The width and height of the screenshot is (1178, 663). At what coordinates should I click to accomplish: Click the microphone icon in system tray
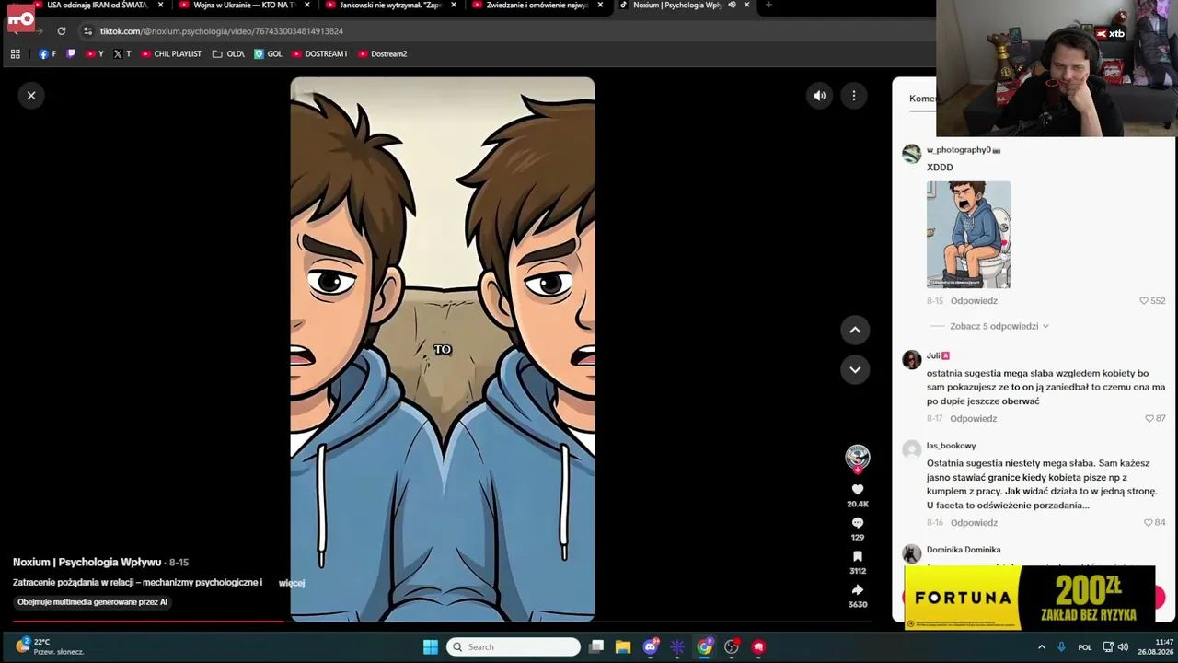pos(1061,647)
